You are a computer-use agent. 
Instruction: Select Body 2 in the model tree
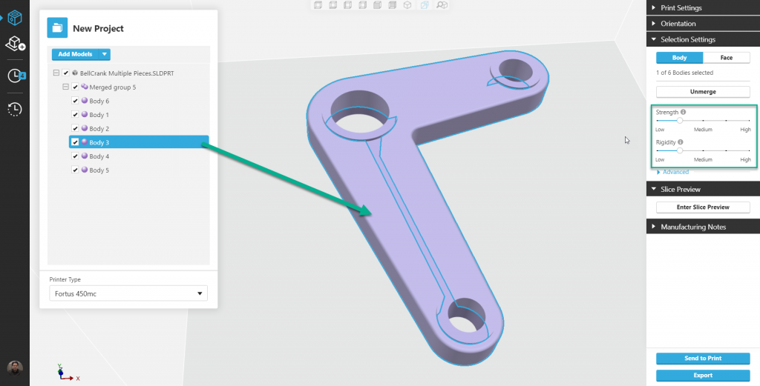pyautogui.click(x=99, y=129)
